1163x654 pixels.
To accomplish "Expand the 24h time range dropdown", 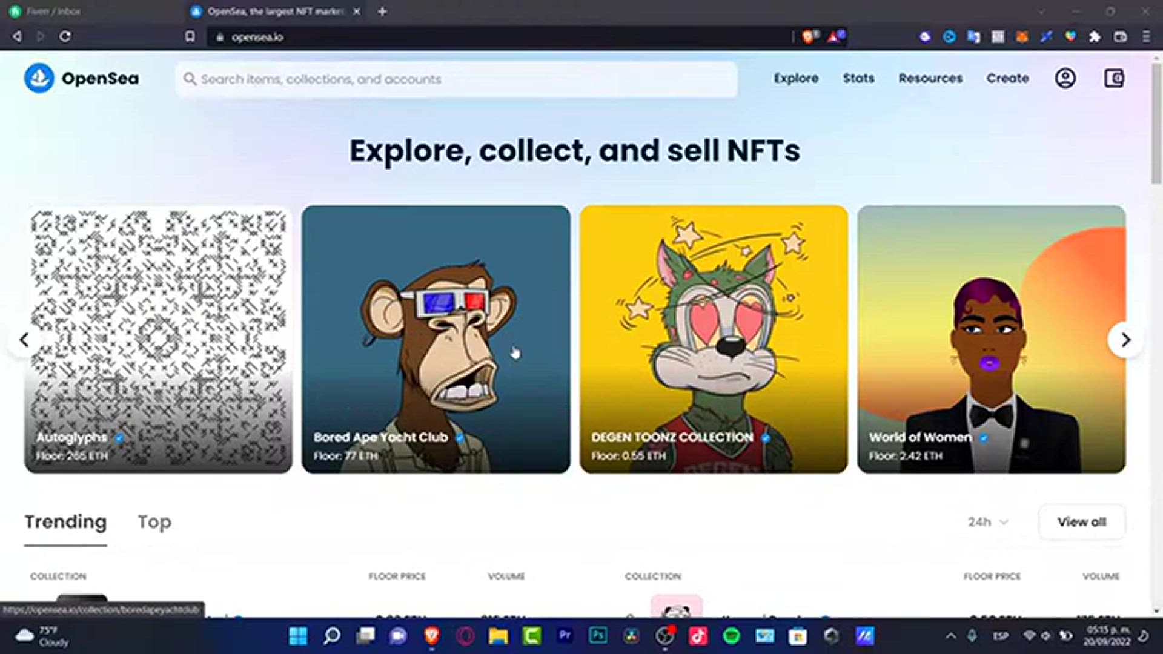I will [x=987, y=522].
